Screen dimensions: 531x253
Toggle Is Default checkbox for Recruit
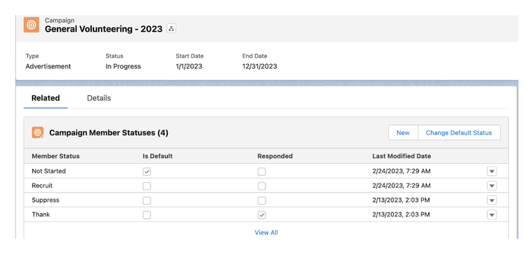click(x=147, y=186)
